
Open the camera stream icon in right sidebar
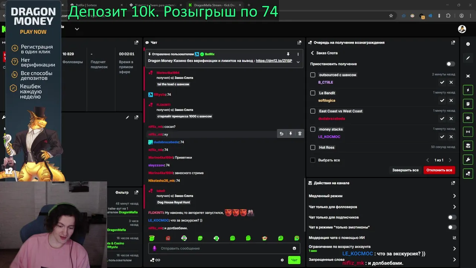coord(468,146)
